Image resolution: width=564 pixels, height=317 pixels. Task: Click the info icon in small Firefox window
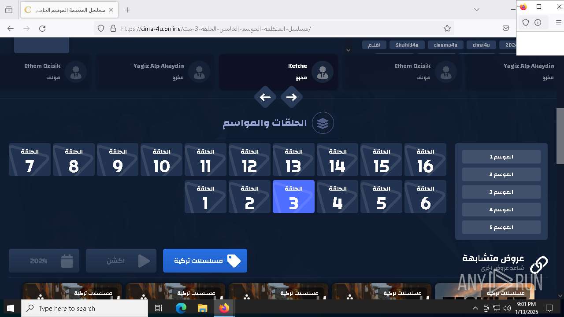click(x=538, y=22)
